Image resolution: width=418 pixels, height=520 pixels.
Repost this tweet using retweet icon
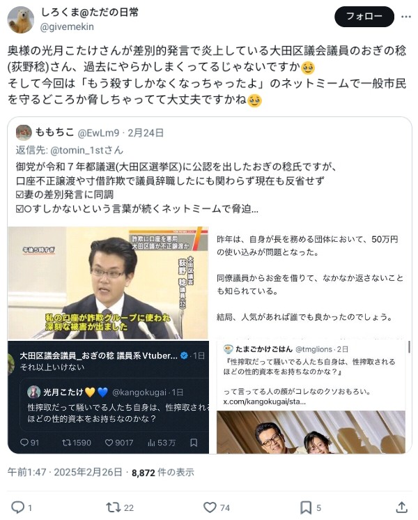[112, 507]
